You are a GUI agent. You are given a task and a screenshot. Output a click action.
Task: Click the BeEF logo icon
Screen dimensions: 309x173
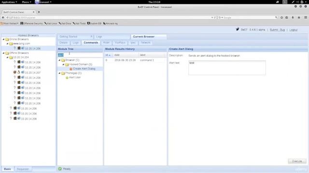pyautogui.click(x=238, y=29)
